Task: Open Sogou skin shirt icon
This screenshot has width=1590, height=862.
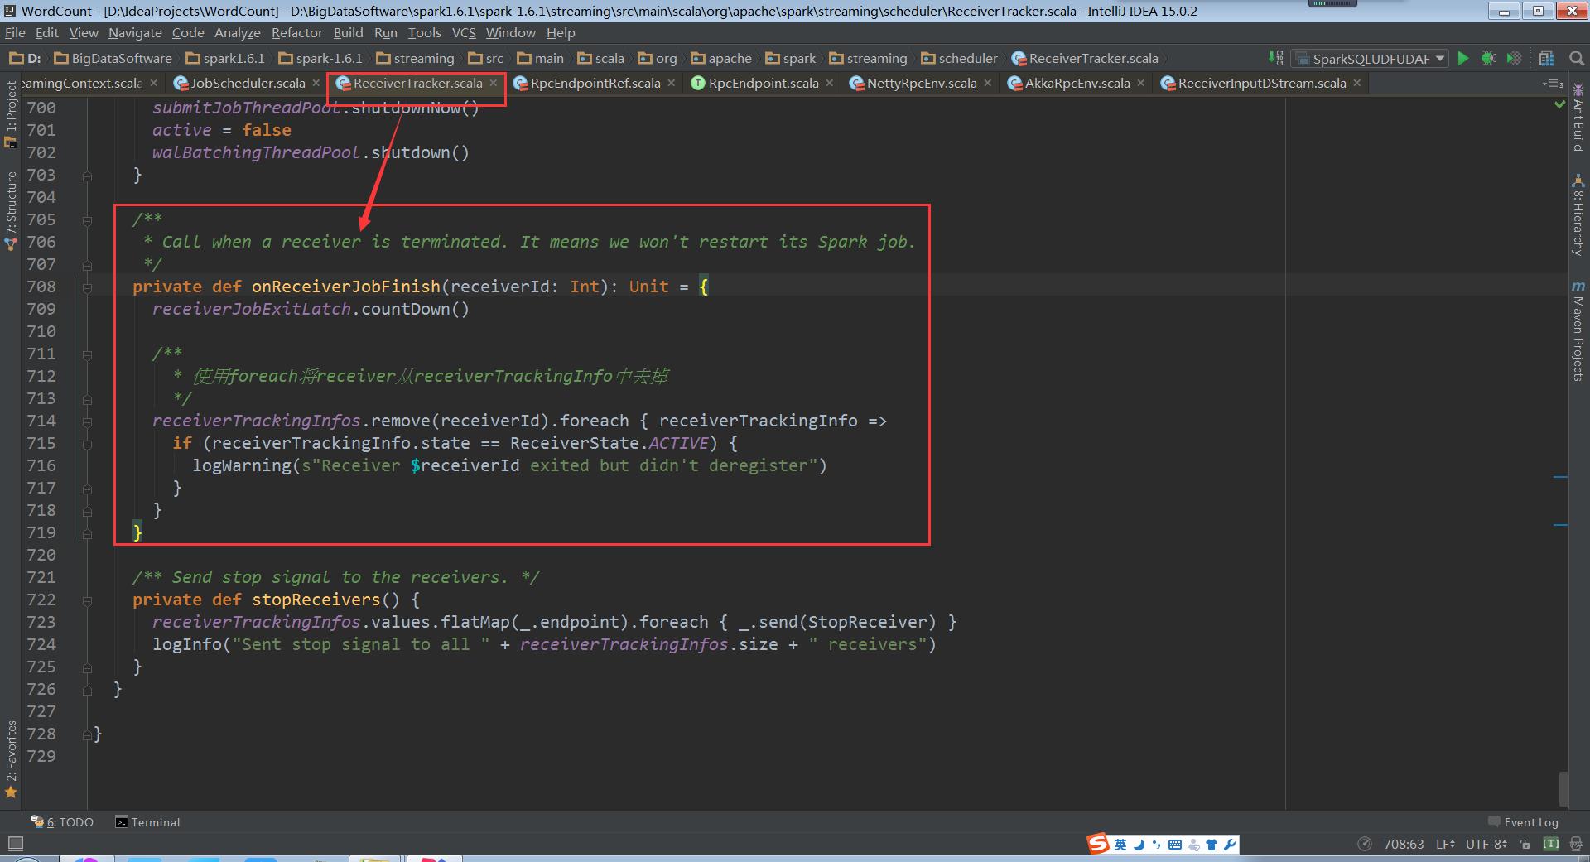Action: pos(1212,845)
